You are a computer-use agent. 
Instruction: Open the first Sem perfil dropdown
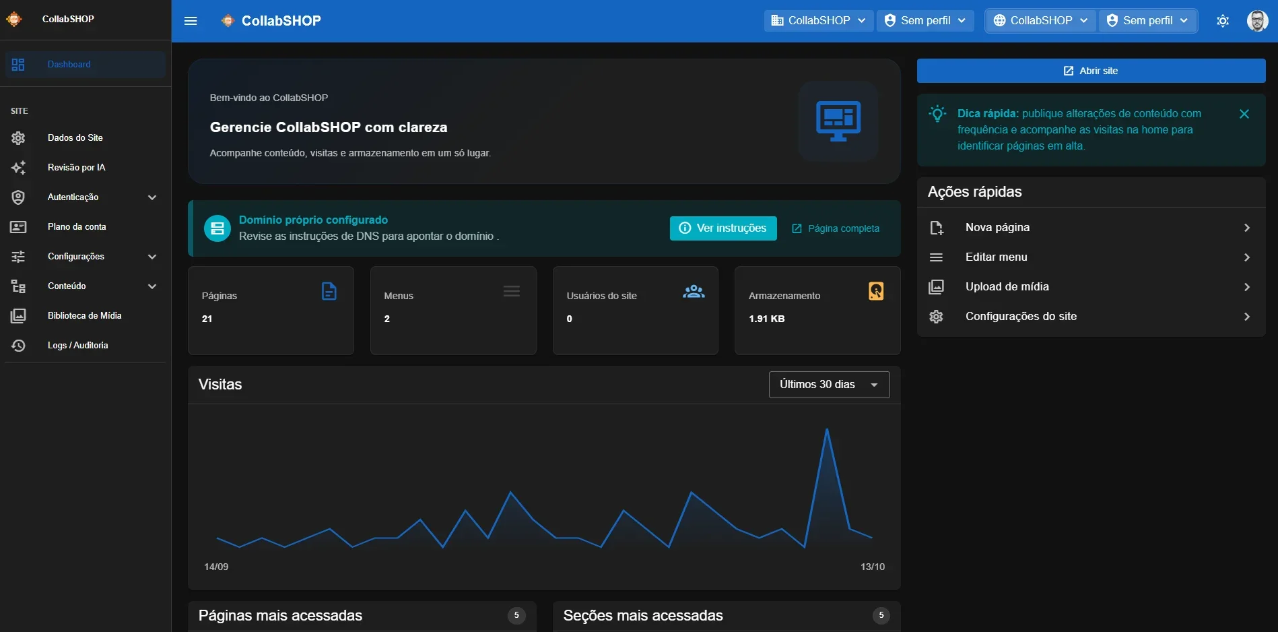pos(925,21)
